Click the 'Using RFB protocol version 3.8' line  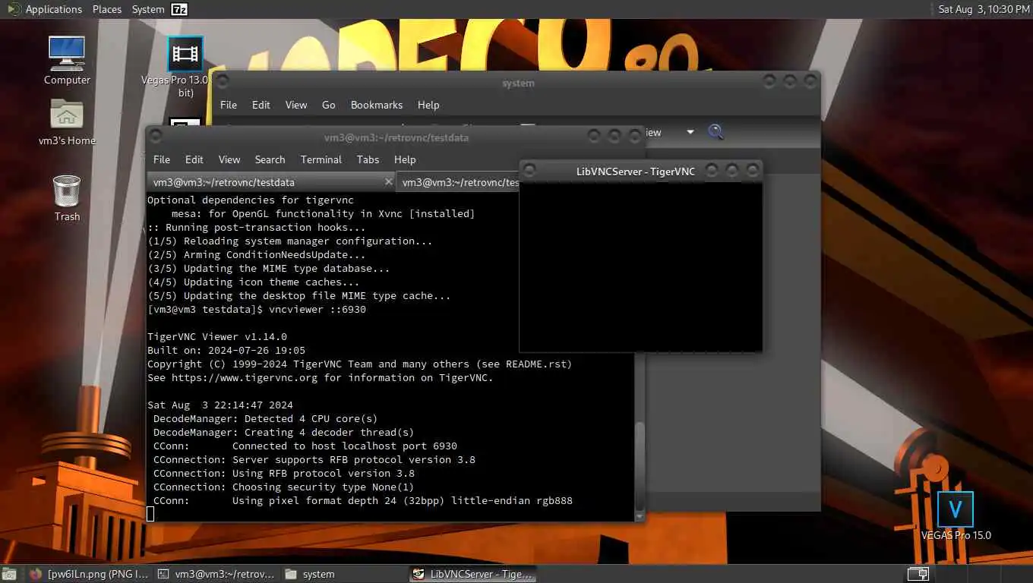coord(283,474)
